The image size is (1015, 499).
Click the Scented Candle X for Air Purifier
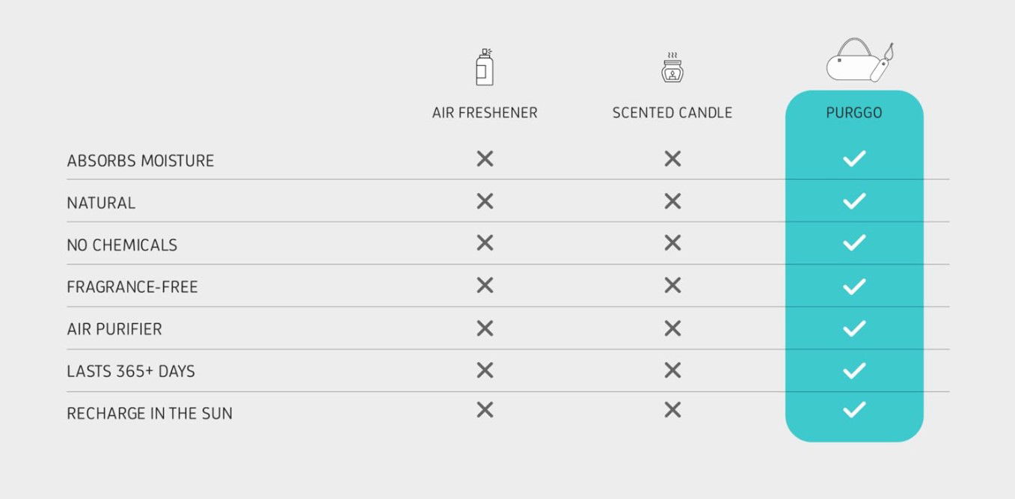[672, 328]
